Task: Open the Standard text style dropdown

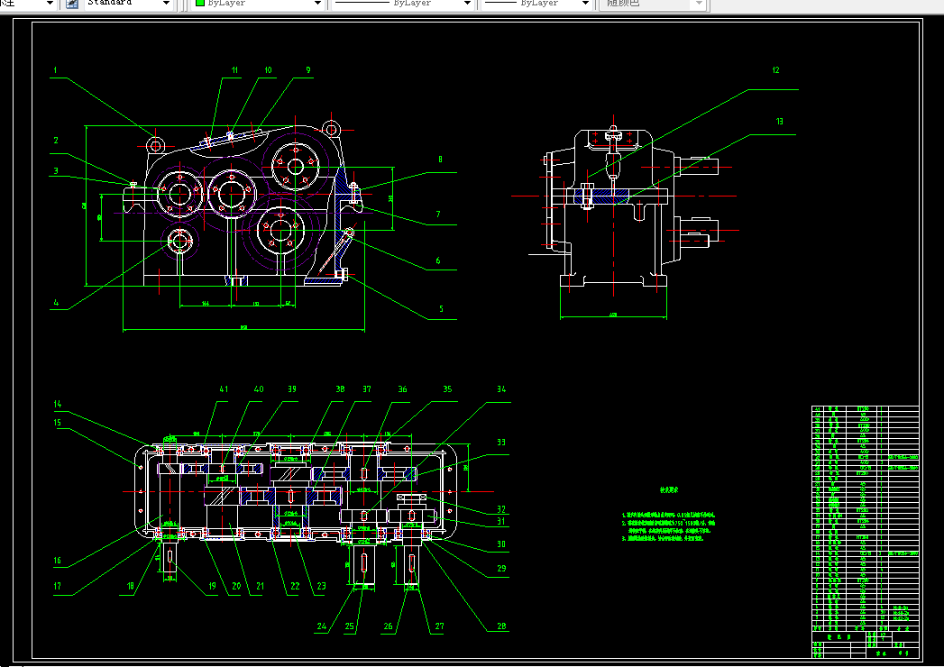Action: click(166, 4)
